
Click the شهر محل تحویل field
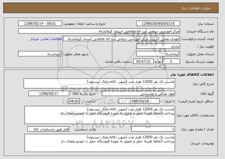coord(40,54)
